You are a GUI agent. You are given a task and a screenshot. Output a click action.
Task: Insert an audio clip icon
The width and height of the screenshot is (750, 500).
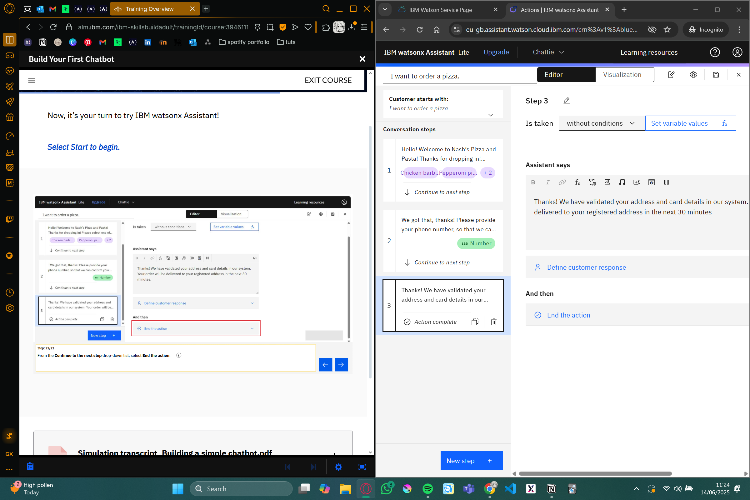622,182
